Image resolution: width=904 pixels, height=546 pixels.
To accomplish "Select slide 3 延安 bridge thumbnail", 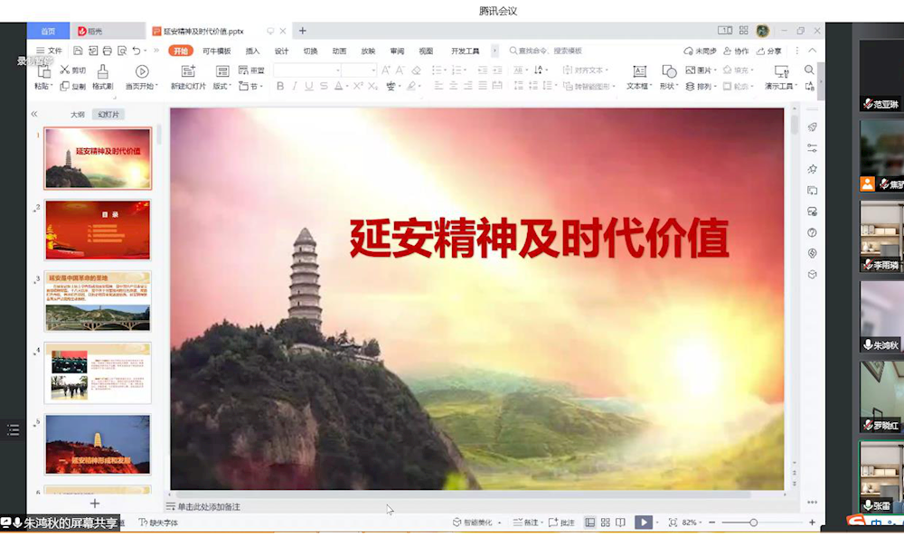I will click(98, 301).
